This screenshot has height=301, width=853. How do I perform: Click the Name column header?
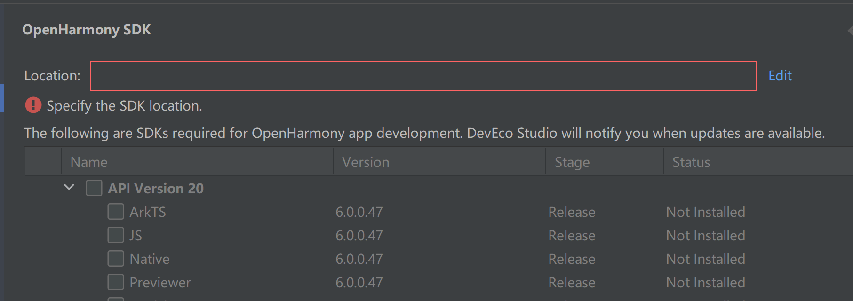click(197, 162)
